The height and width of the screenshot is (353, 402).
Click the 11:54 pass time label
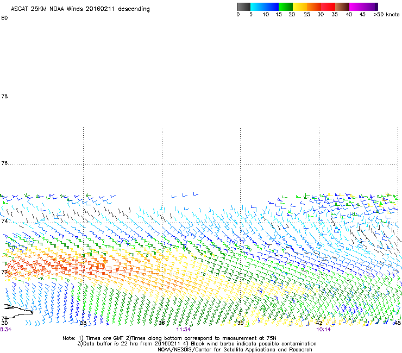pos(183,330)
